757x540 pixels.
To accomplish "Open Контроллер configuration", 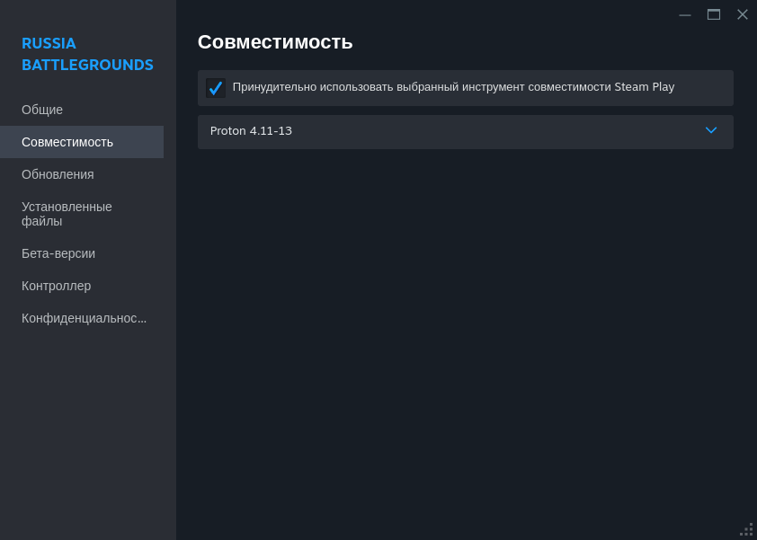I will 56,286.
